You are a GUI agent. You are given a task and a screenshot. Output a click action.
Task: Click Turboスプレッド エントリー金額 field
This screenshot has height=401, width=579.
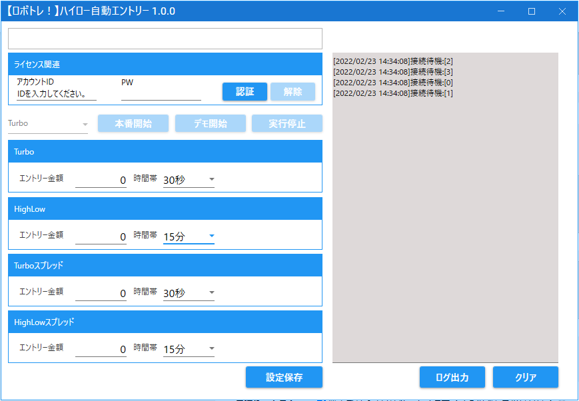(x=101, y=293)
